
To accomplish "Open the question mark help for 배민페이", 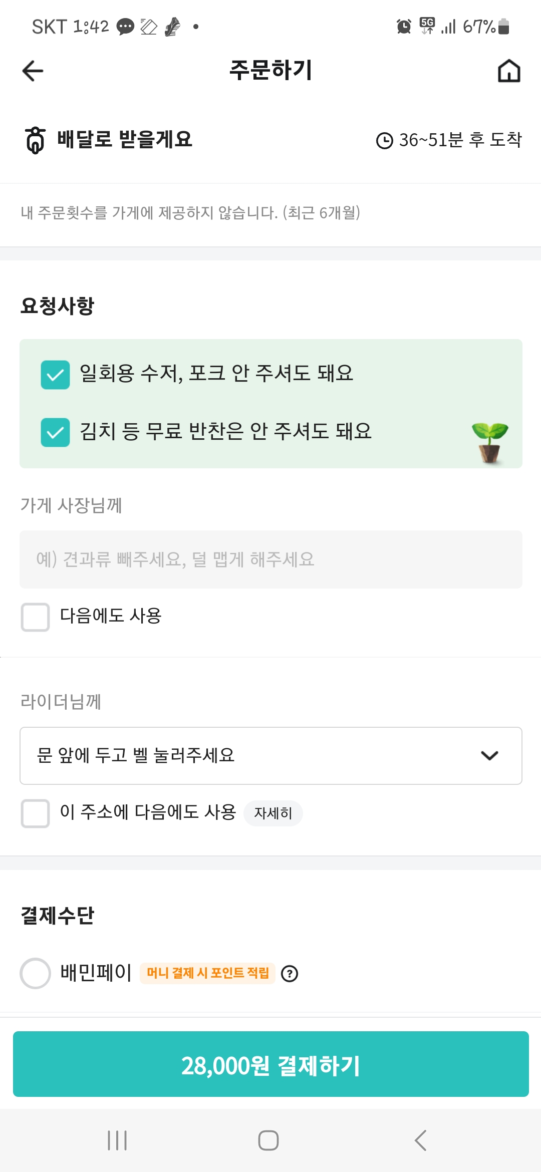I will 290,974.
